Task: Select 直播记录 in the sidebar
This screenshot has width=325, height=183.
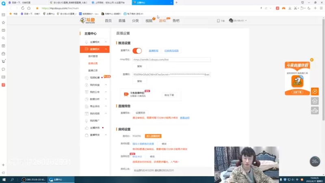Action: click(93, 70)
